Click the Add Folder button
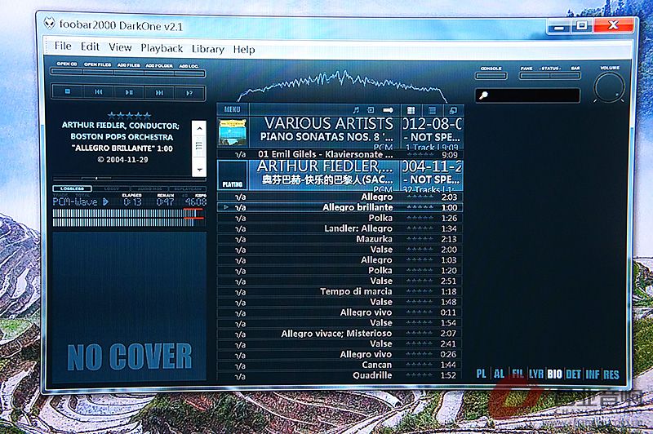Screen dimensions: 653x434 pos(159,73)
